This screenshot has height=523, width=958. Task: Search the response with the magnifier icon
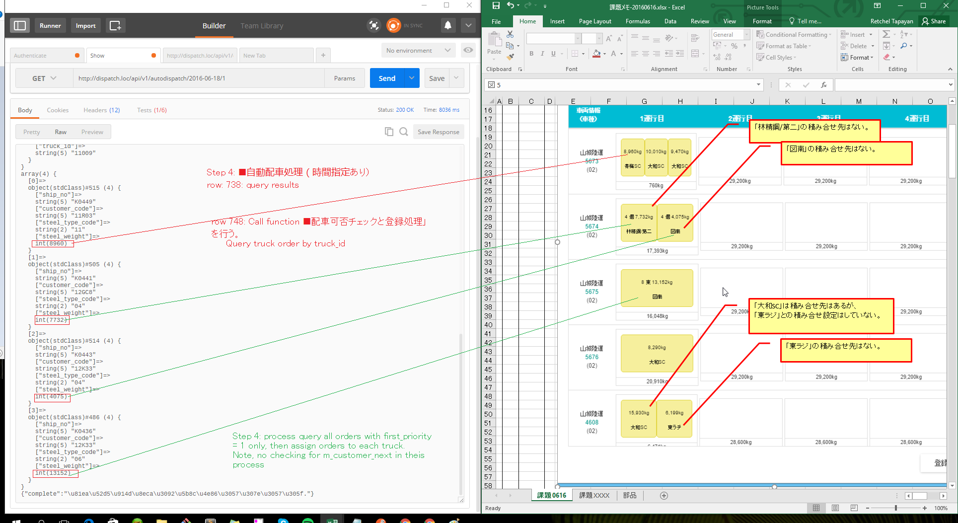click(404, 132)
